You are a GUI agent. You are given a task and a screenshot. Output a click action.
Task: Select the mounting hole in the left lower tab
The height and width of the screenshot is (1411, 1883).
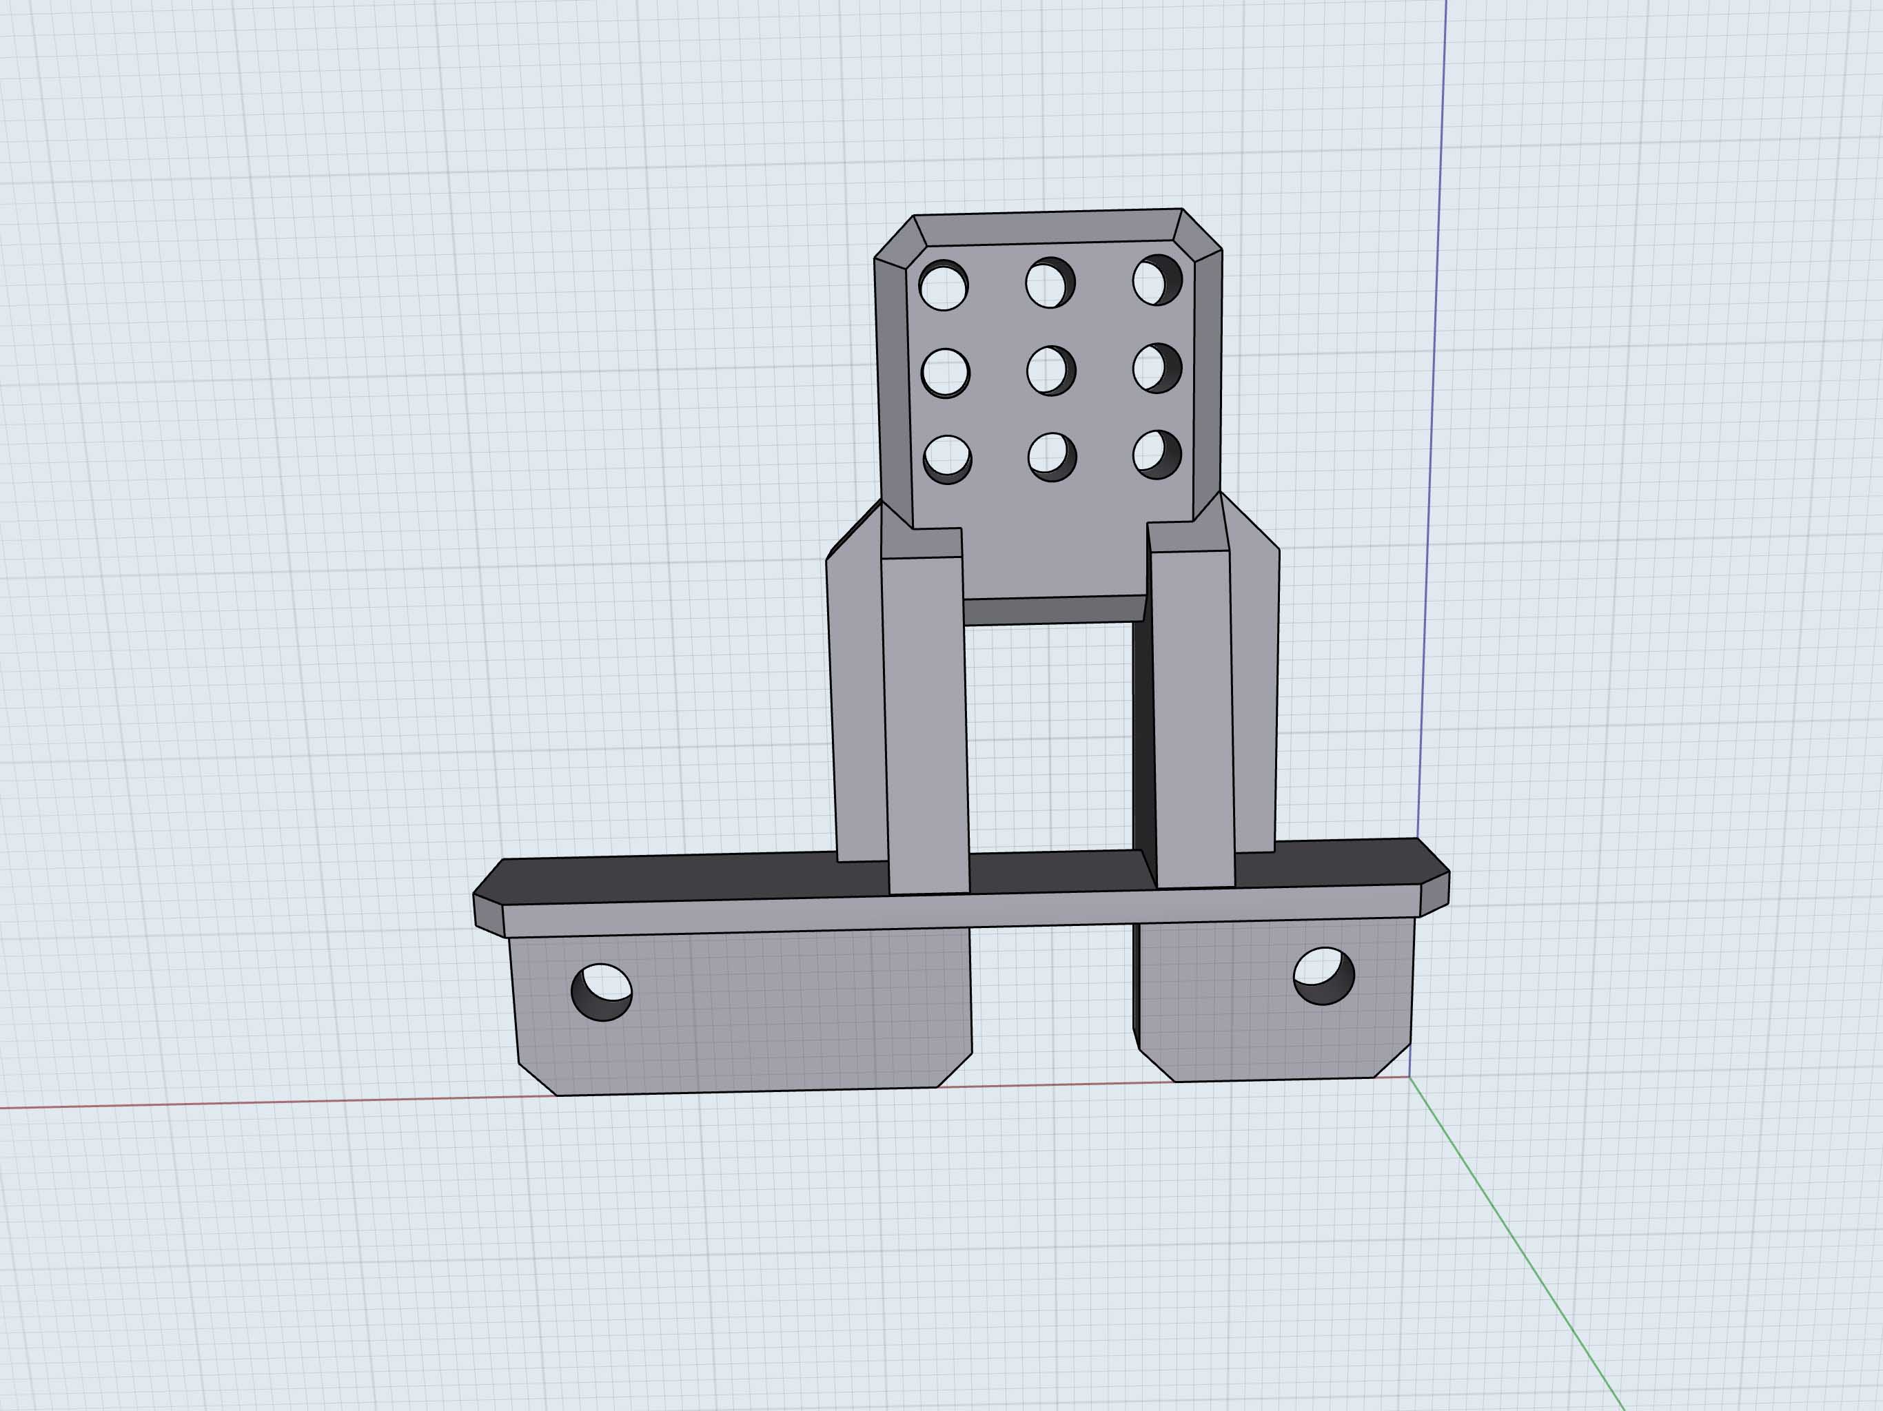[x=601, y=992]
